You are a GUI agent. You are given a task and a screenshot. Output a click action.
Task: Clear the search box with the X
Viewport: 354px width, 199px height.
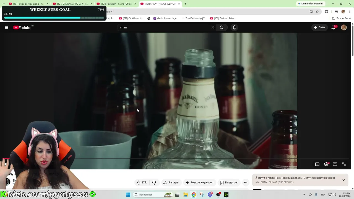coord(213,27)
